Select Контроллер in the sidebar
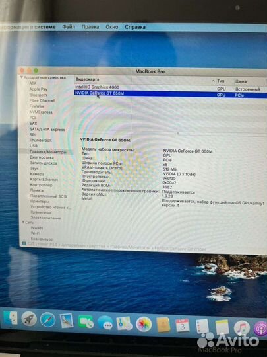267x357 pixels. [x=41, y=185]
